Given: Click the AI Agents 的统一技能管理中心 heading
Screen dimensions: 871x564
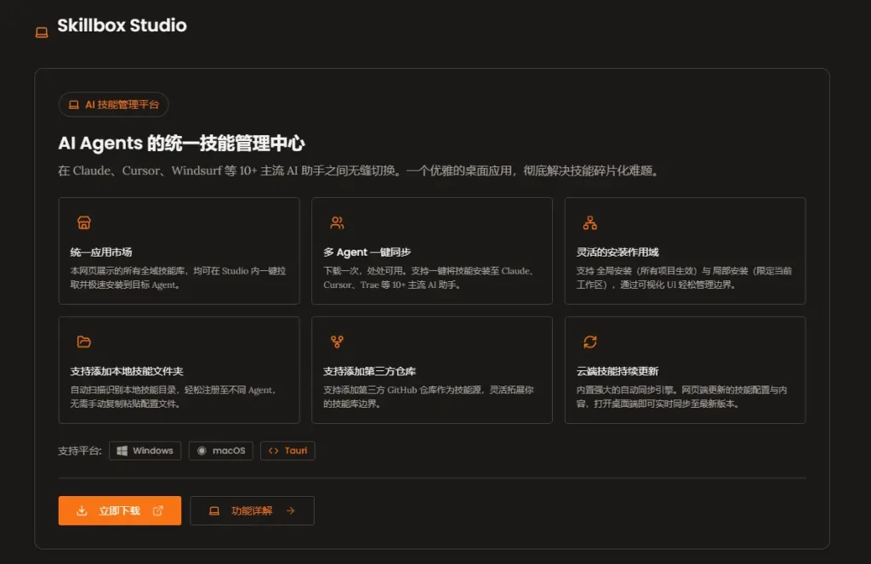Looking at the screenshot, I should tap(181, 144).
